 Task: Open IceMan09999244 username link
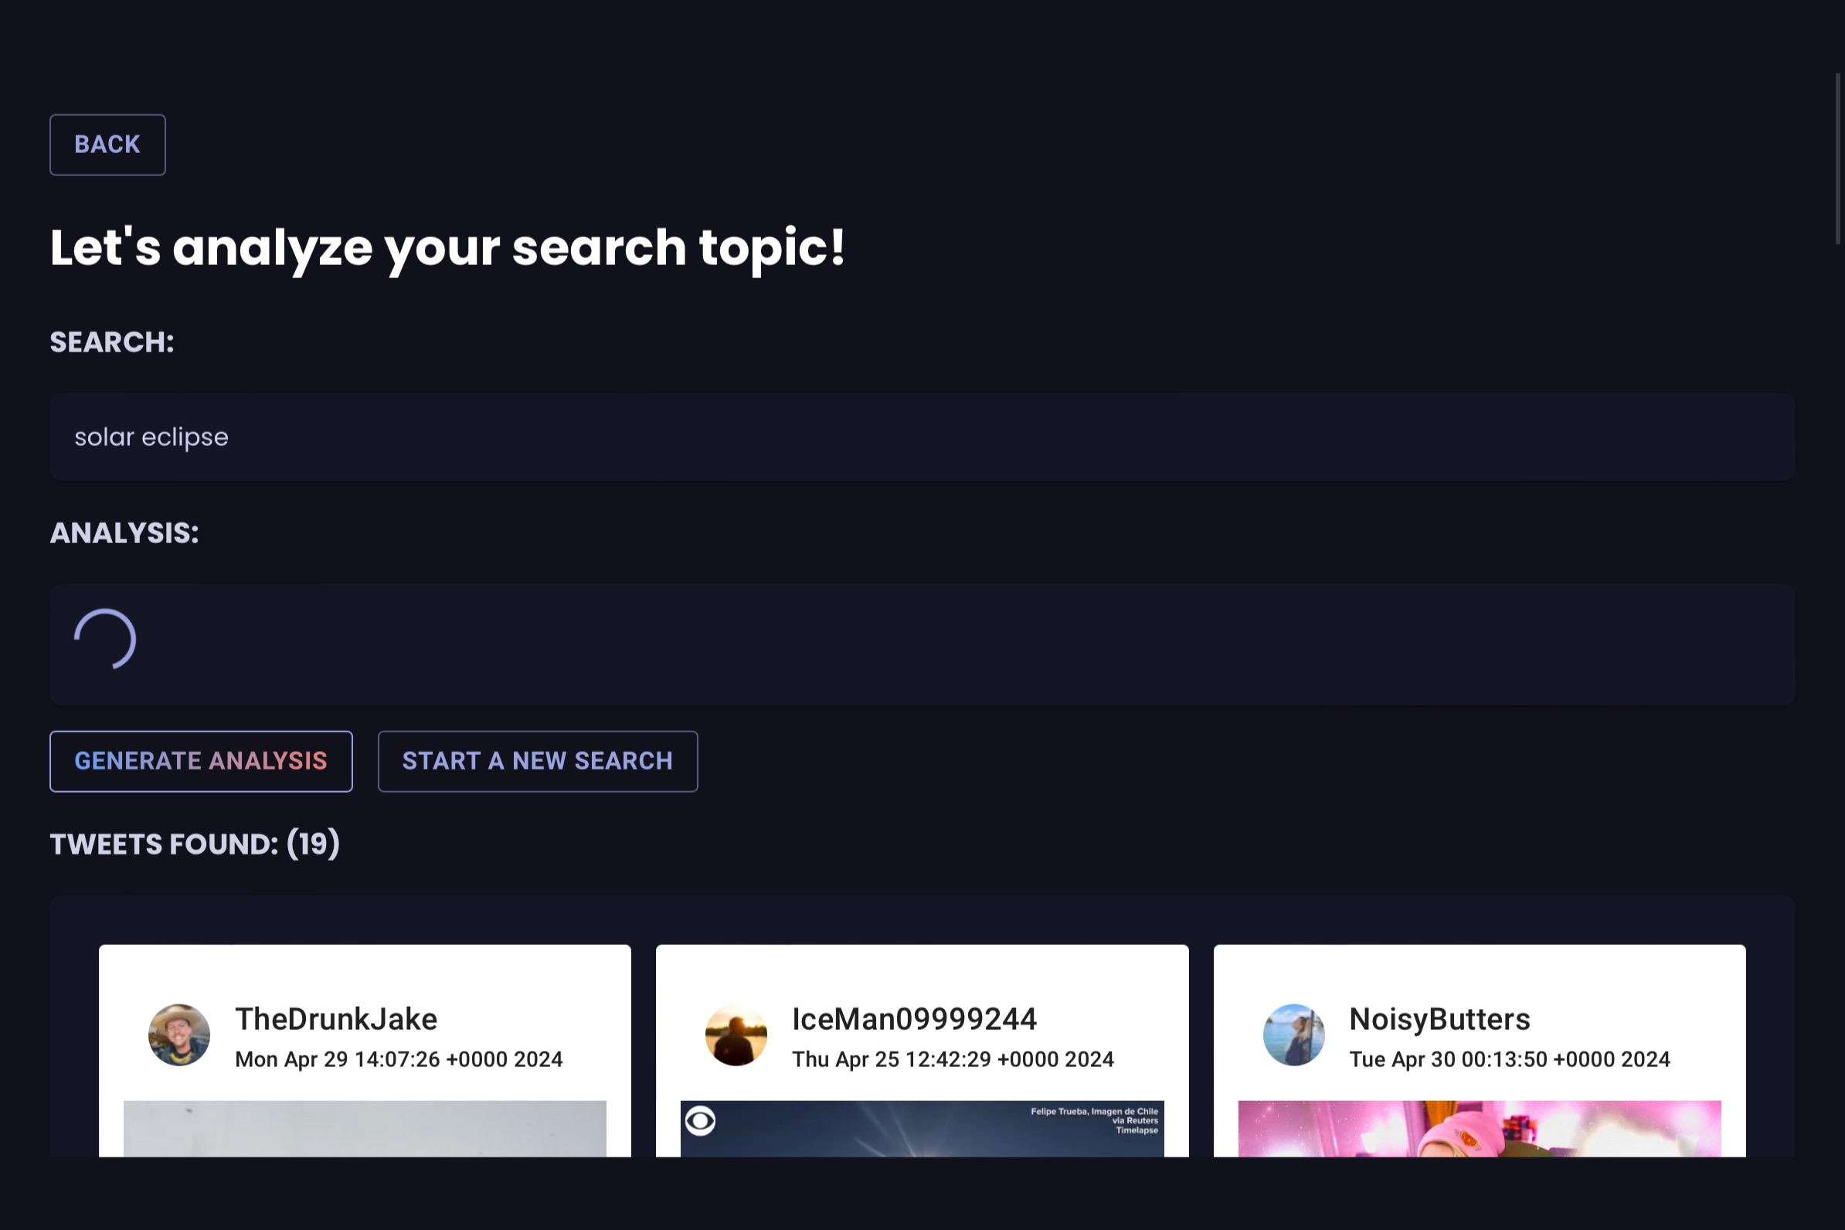click(914, 1019)
